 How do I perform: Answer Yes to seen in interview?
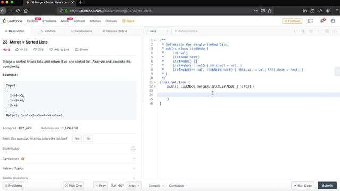coord(76,138)
